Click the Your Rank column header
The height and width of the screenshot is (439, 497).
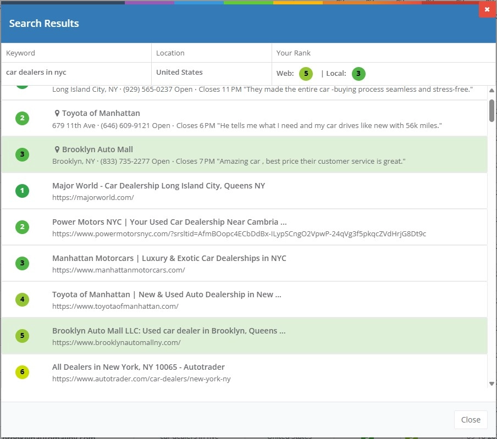tap(384, 53)
